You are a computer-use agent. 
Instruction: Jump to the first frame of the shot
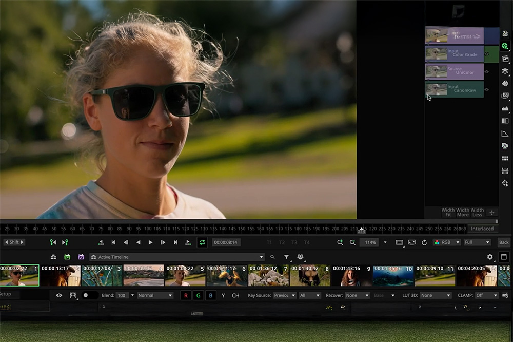(113, 242)
